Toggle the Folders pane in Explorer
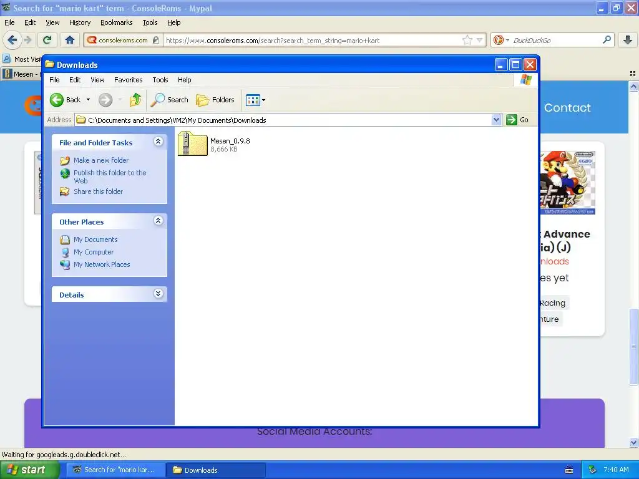639x479 pixels. coord(215,100)
